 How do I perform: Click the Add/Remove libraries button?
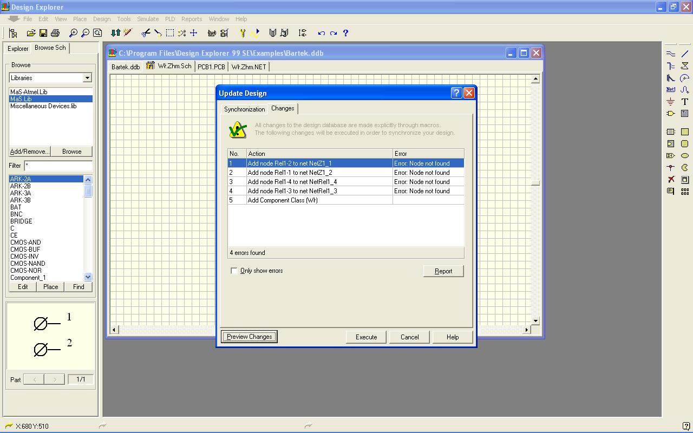pos(29,152)
